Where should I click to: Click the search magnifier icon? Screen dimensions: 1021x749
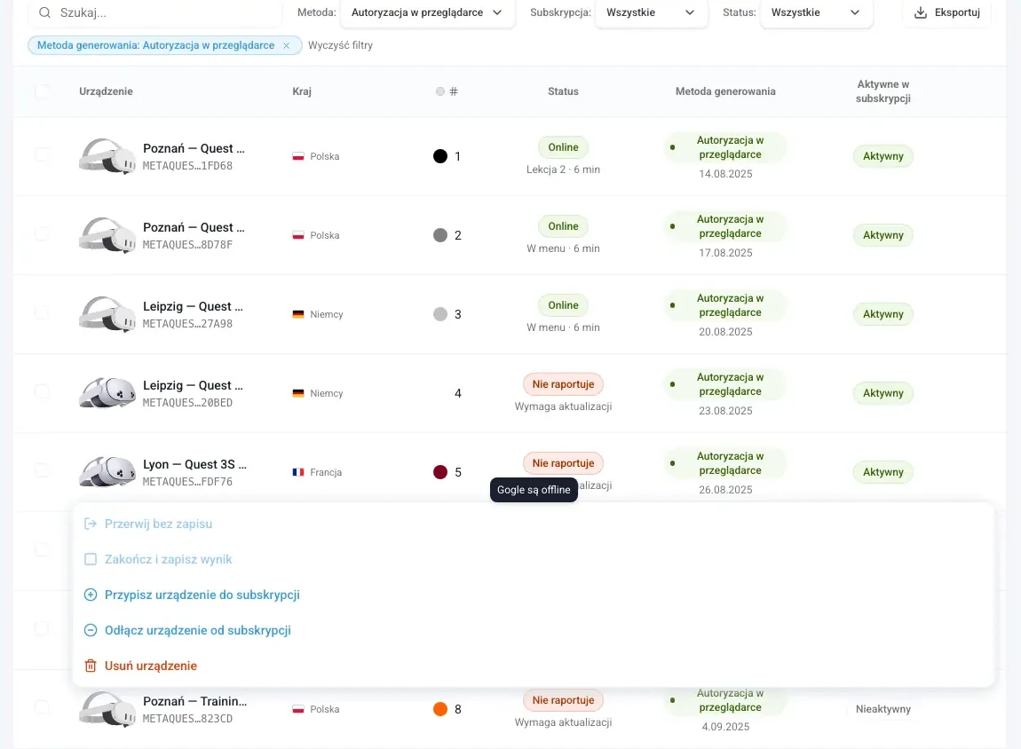(x=44, y=13)
